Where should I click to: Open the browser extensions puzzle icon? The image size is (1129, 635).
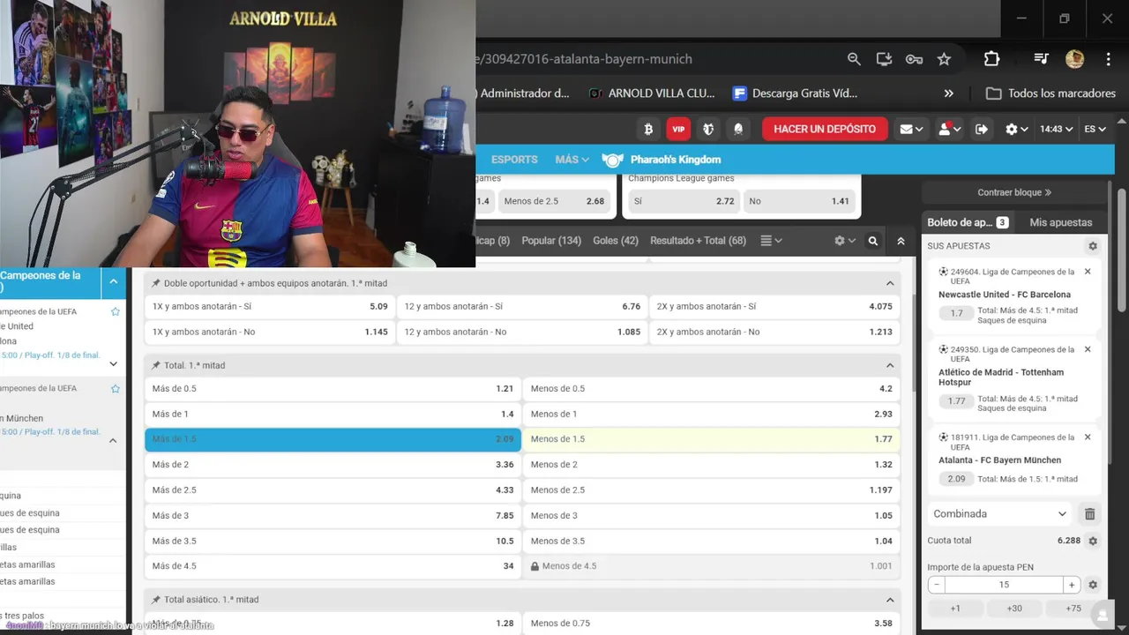[991, 59]
